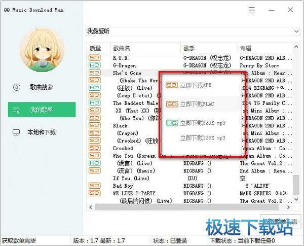This screenshot has width=304, height=246.
Task: Select song WE LIKE 2 PARTY
Action: 134,193
